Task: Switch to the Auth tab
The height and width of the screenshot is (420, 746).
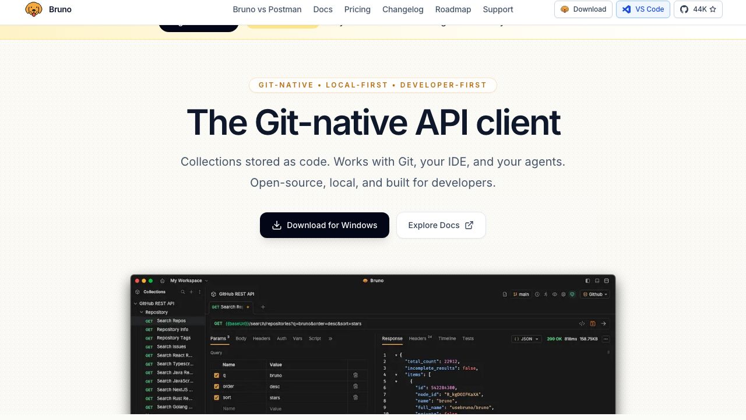Action: pos(281,338)
